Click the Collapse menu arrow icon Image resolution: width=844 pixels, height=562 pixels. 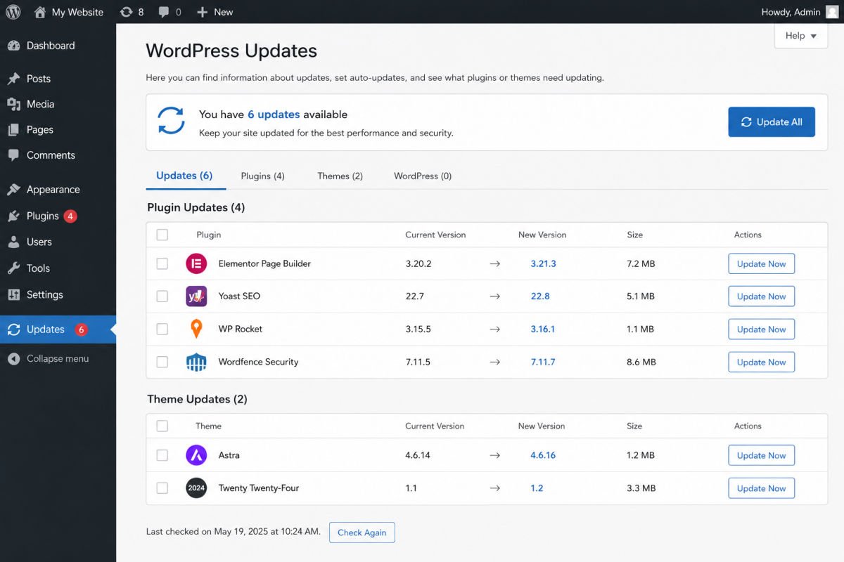[x=13, y=359]
